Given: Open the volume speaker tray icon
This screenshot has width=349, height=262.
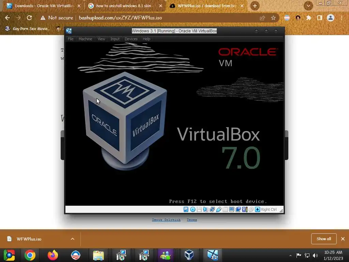Looking at the screenshot, I should (x=315, y=255).
